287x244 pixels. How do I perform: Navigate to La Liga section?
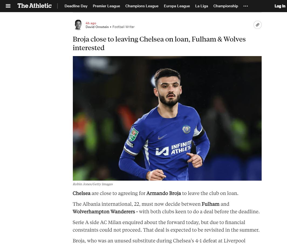(201, 6)
